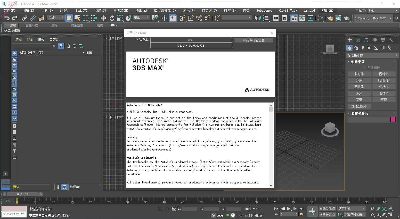The height and width of the screenshot is (219, 400).
Task: Choose the Bind to Space Warp tool
Action: click(41, 18)
